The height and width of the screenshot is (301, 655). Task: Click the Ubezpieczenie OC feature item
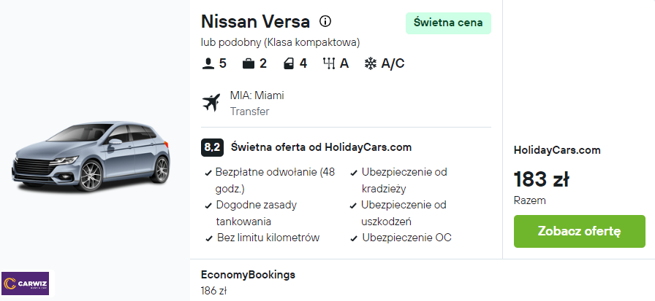pyautogui.click(x=401, y=238)
